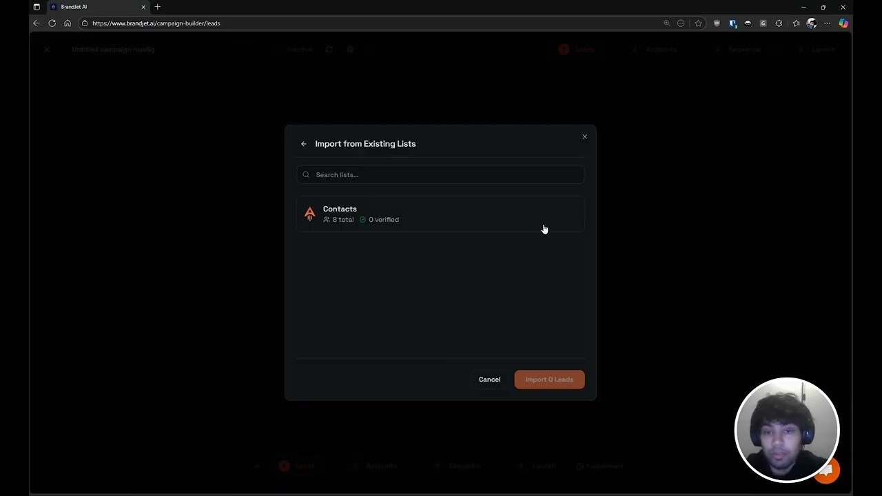Open the browser settings ellipsis menu
Screen dimensions: 882x496
[x=827, y=23]
